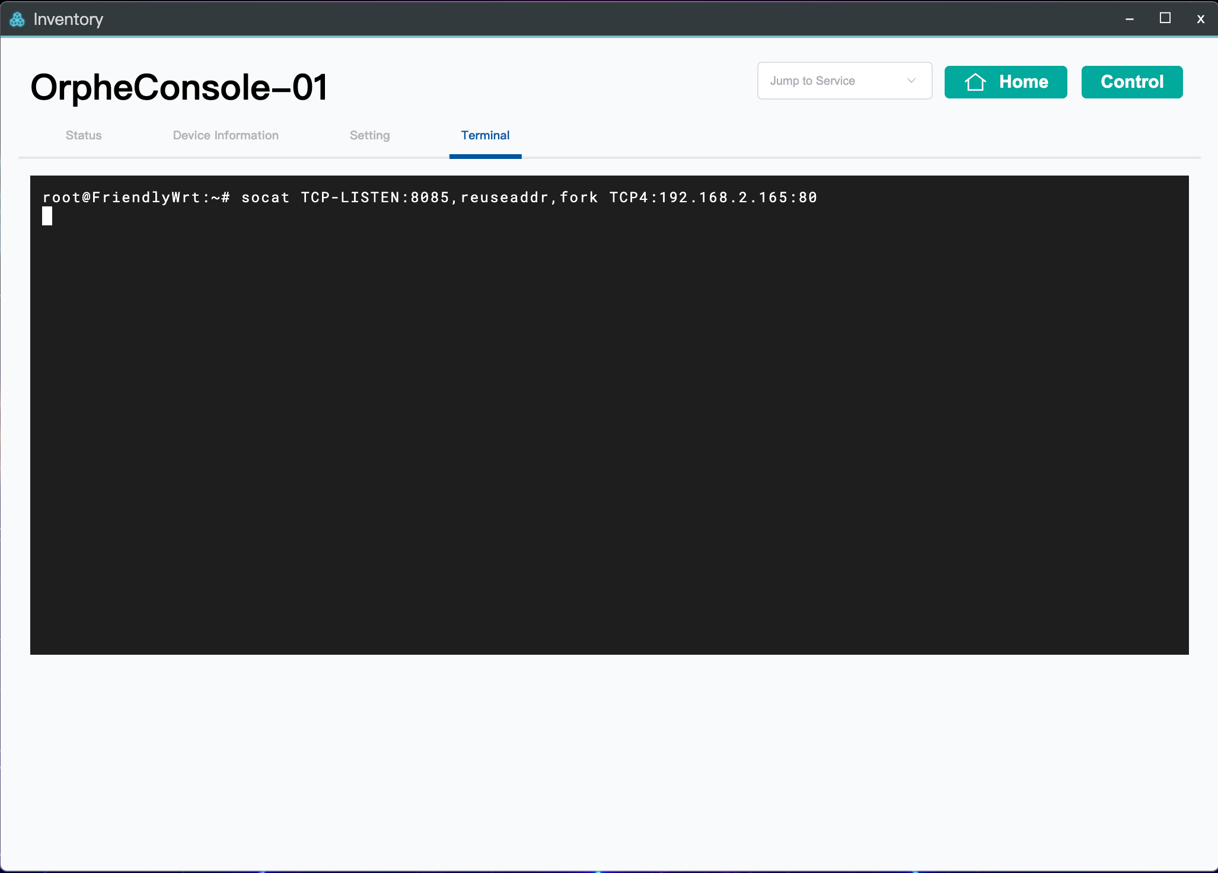
Task: Click the root@FriendlyWrt prompt
Action: point(136,197)
